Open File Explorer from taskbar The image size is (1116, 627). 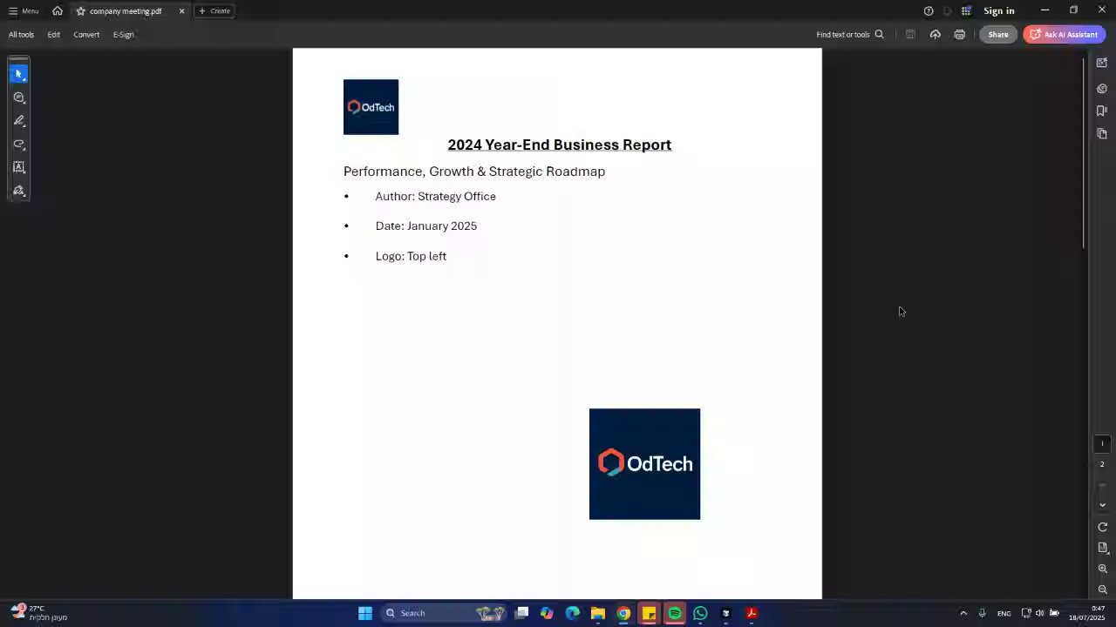[598, 613]
